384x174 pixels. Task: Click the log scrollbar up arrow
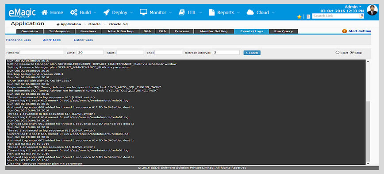click(x=368, y=62)
